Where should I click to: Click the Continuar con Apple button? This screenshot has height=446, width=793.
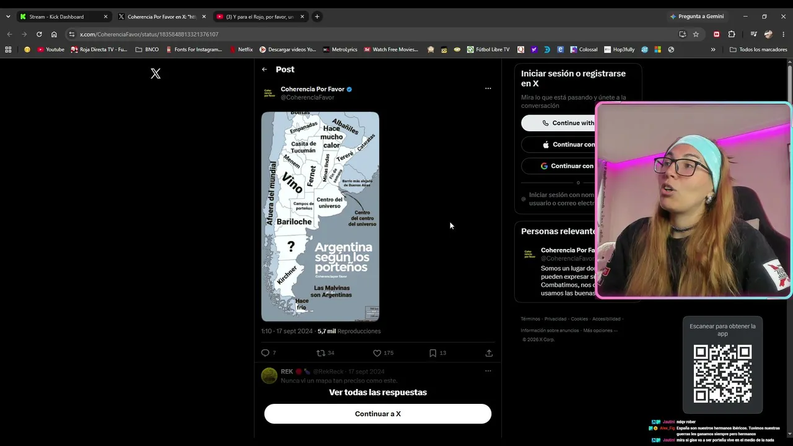pyautogui.click(x=558, y=144)
